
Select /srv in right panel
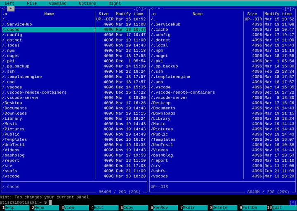pyautogui.click(x=222, y=166)
